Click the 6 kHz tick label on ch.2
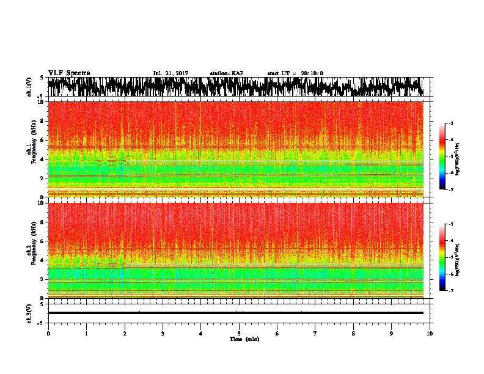Screen dimensions: 484x374 click(42, 241)
